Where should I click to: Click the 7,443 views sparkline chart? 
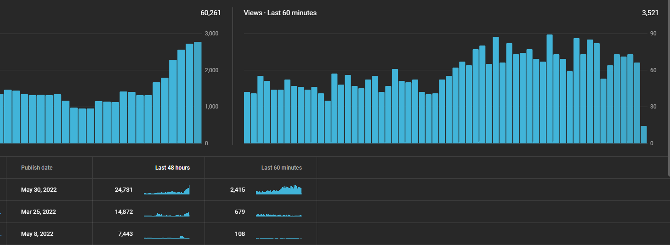coord(167,237)
